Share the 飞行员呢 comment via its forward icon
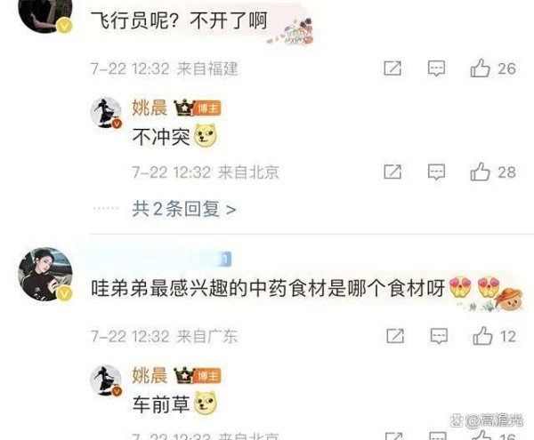 pyautogui.click(x=392, y=68)
